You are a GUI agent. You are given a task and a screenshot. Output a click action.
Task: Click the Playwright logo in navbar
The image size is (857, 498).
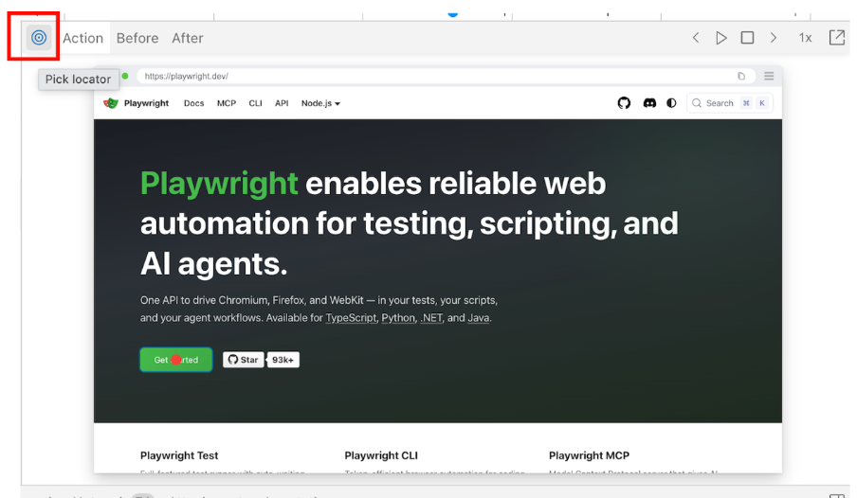pyautogui.click(x=111, y=103)
